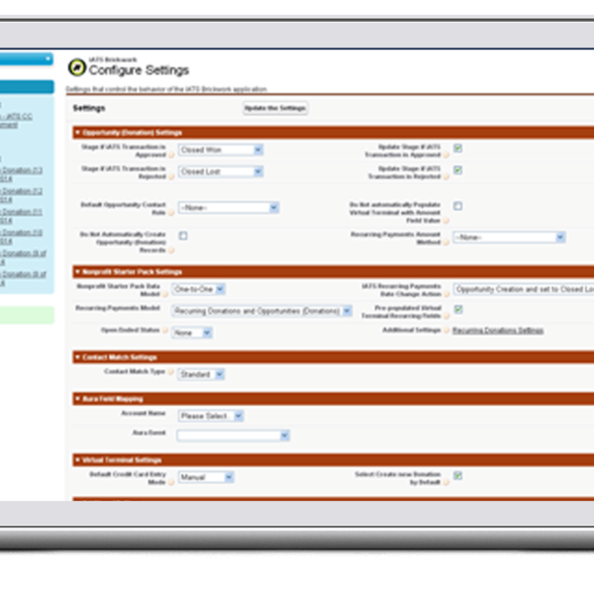
Task: Open the Contact Match Type Standard dropdown
Action: click(x=201, y=374)
